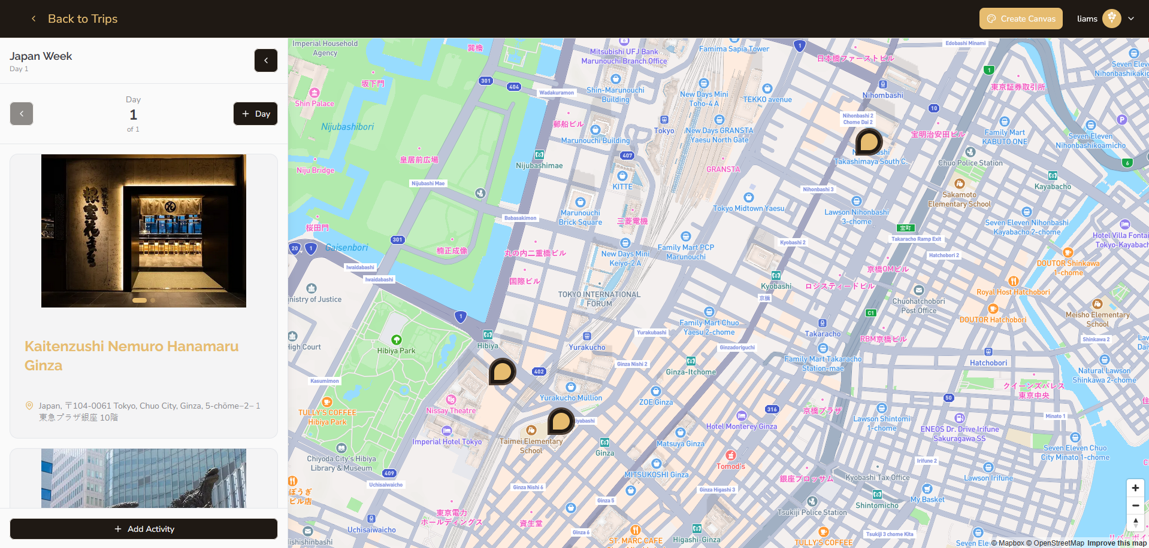Screen dimensions: 1149x548
Task: Open the liams profile avatar
Action: click(x=1111, y=19)
